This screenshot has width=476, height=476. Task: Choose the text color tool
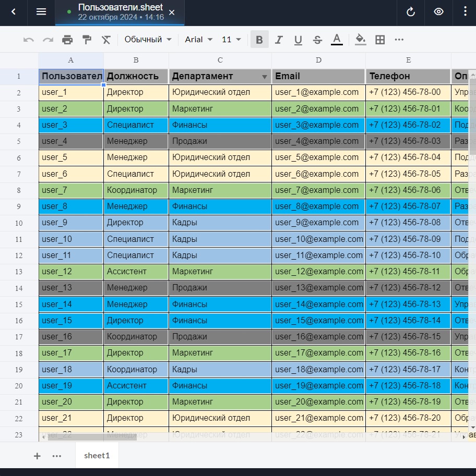[x=337, y=40]
